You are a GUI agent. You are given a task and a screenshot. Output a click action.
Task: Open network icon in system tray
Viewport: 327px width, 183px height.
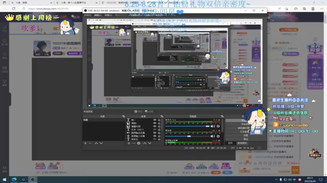(285, 180)
